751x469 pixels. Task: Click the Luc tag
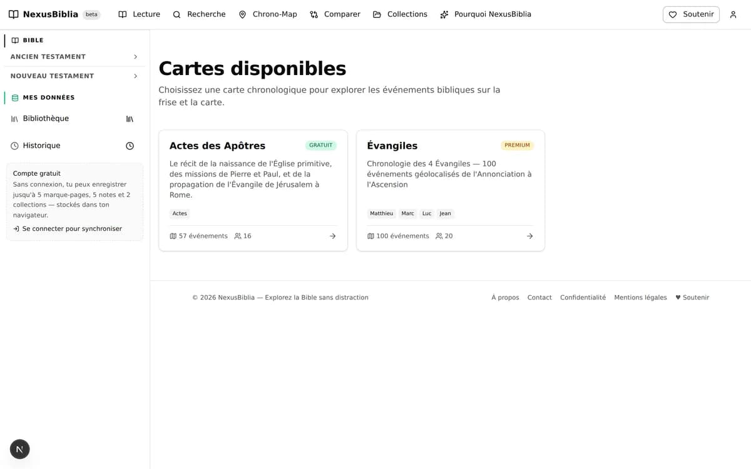(427, 214)
